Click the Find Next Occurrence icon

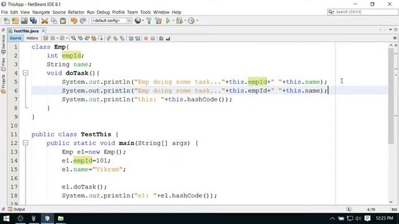[x=87, y=39]
